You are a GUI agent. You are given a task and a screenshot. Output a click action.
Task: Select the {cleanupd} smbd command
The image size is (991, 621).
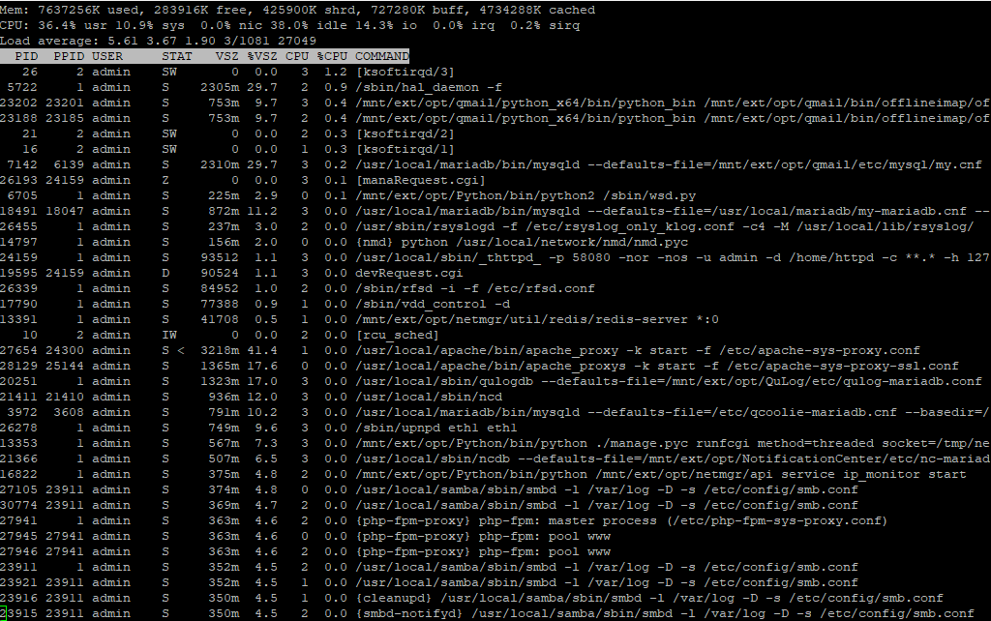[x=649, y=598]
